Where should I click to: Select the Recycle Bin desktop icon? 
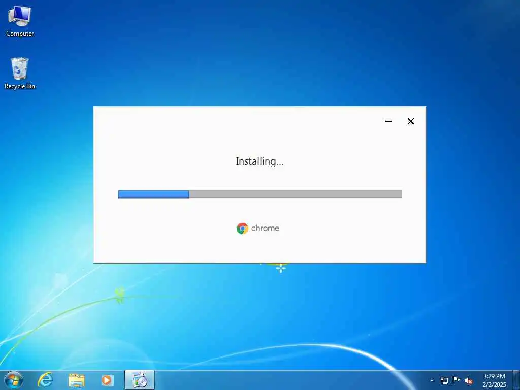coord(20,74)
